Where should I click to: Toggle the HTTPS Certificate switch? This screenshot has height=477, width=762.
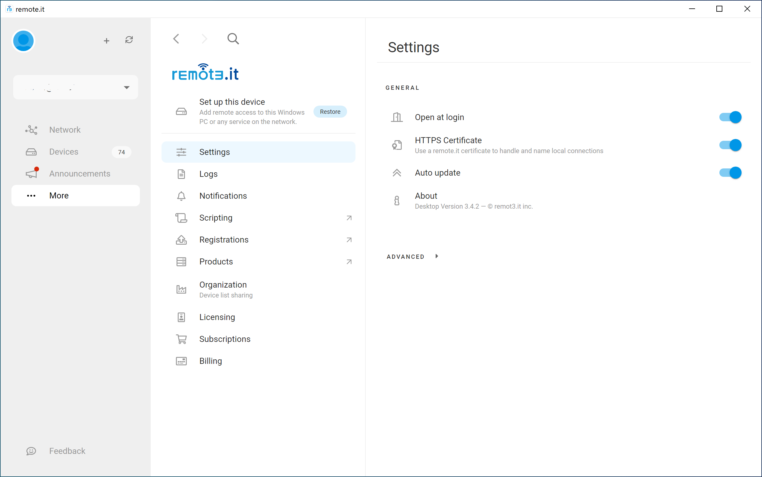(x=730, y=145)
